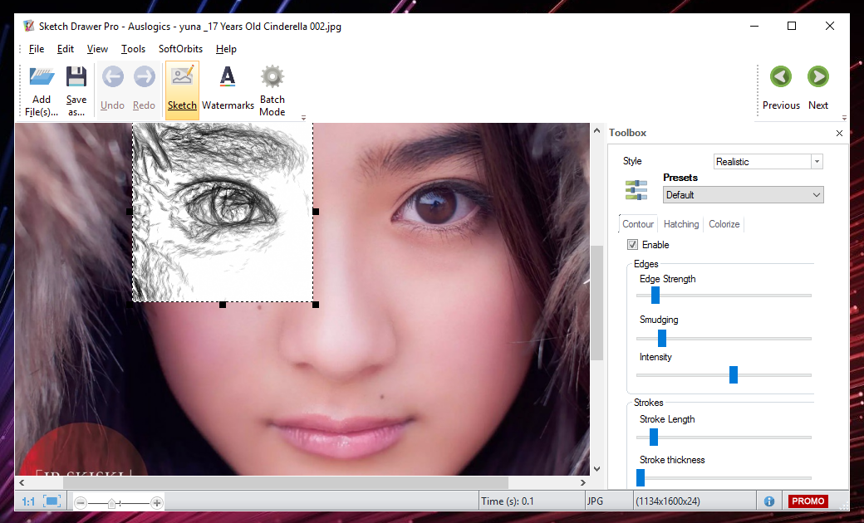The height and width of the screenshot is (523, 864).
Task: Click selection right-middle resize handle
Action: [x=316, y=212]
